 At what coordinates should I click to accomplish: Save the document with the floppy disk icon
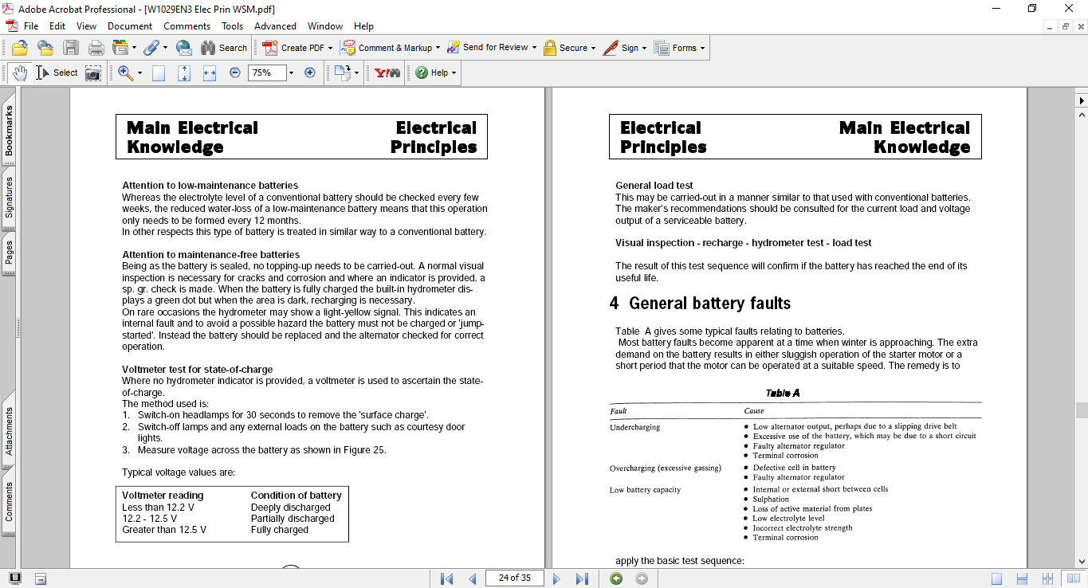(x=71, y=48)
